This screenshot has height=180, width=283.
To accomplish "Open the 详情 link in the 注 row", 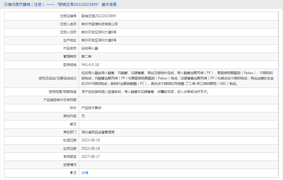I will [x=85, y=173].
